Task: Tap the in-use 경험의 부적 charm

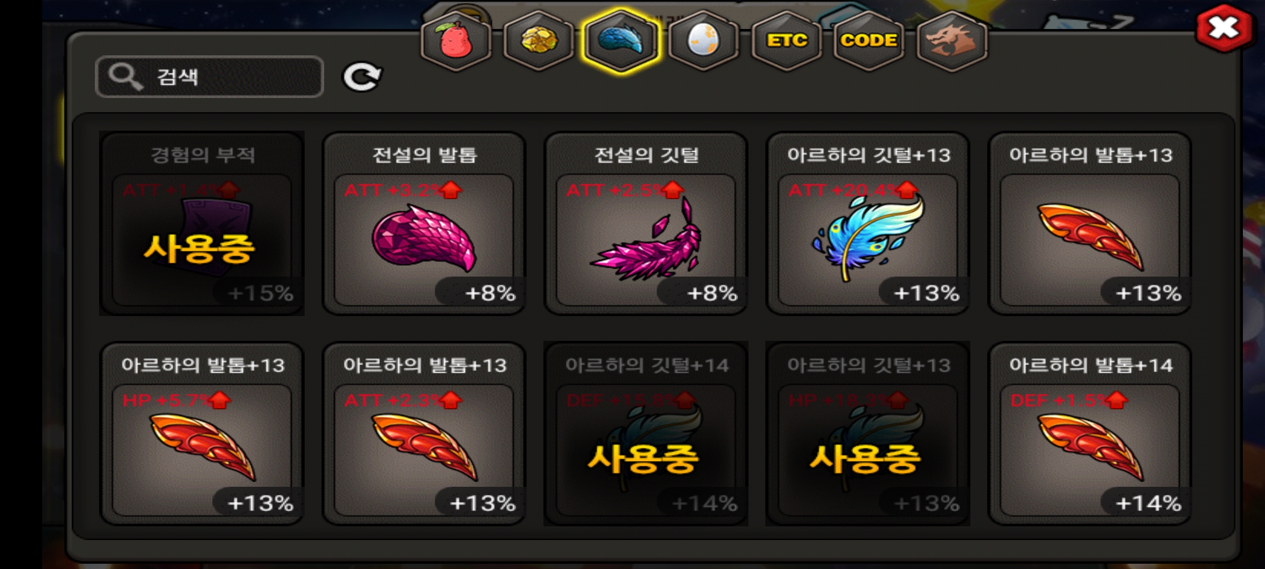Action: click(x=202, y=223)
